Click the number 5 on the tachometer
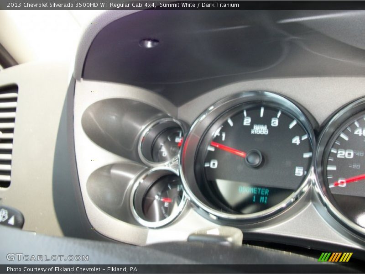The width and height of the screenshot is (365, 274). (x=299, y=172)
